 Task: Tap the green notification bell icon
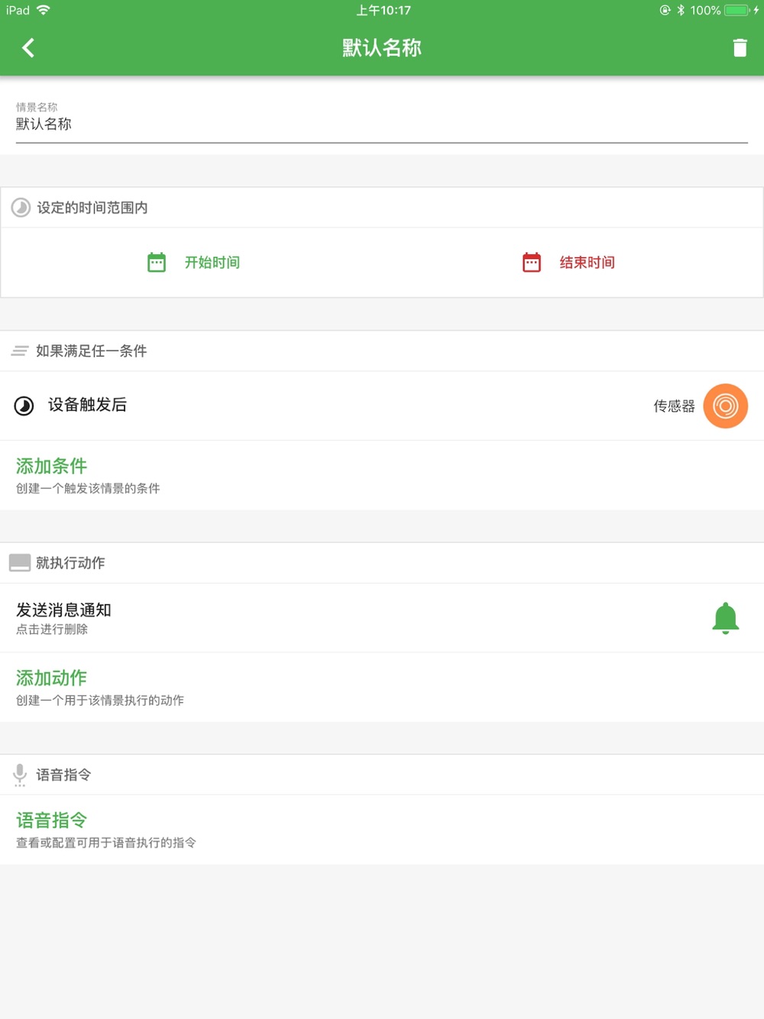(725, 618)
